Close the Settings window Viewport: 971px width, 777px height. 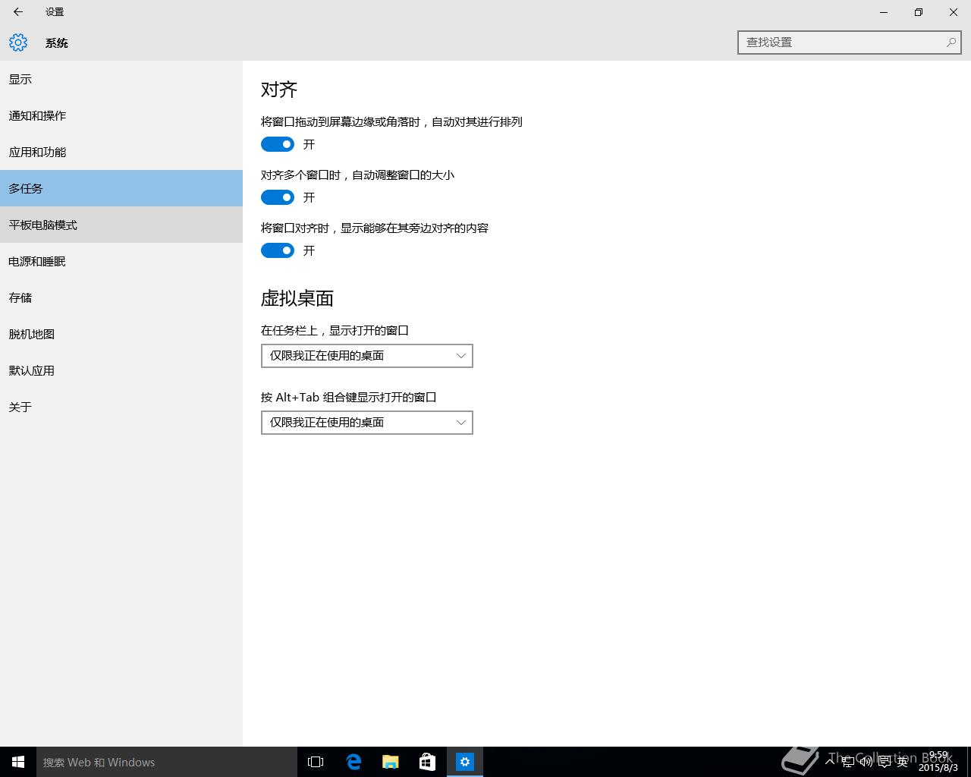coord(954,12)
